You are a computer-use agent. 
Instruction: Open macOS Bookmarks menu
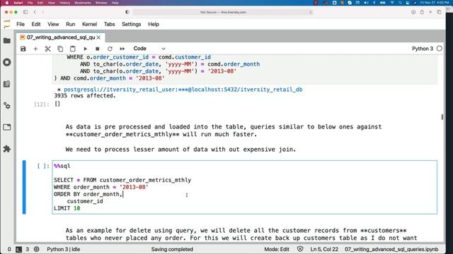(83, 3)
